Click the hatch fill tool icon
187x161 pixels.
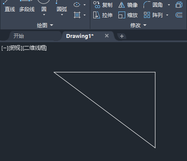77,15
